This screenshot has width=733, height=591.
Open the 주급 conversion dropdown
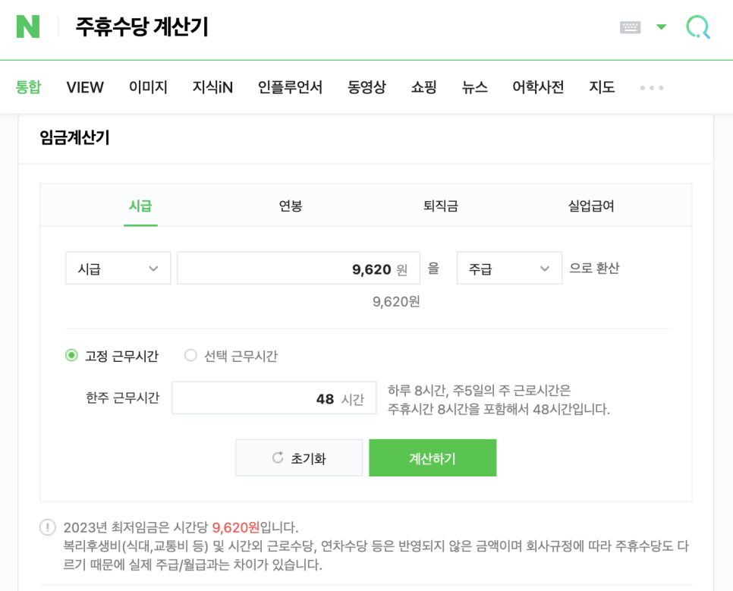click(x=509, y=269)
